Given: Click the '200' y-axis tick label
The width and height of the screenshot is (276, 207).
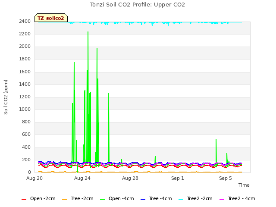Looking at the screenshot, I should pyautogui.click(x=26, y=160).
